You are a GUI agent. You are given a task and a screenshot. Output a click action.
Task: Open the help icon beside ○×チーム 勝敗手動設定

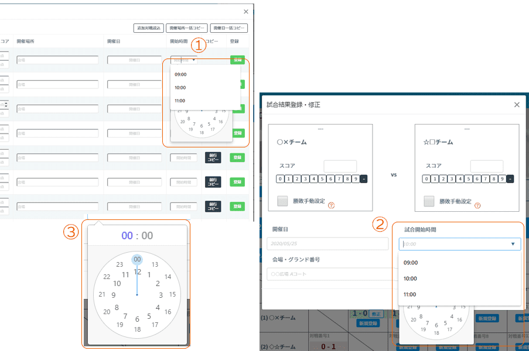coord(332,205)
